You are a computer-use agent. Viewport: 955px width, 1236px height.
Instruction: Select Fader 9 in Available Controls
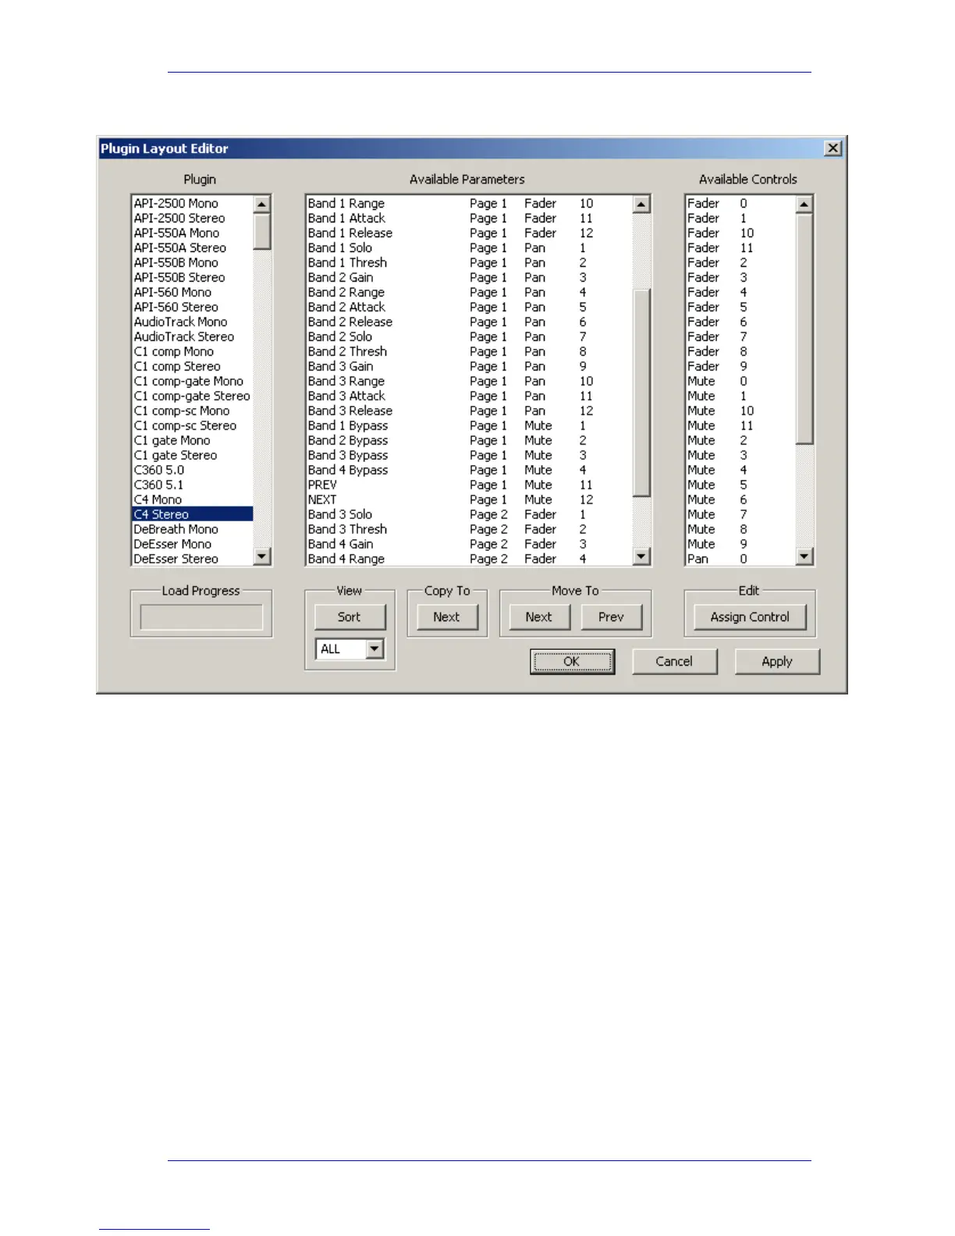pos(740,367)
